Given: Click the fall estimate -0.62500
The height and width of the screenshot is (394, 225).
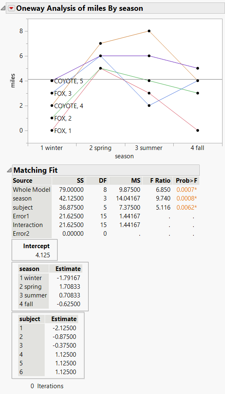Looking at the screenshot, I should tap(68, 304).
